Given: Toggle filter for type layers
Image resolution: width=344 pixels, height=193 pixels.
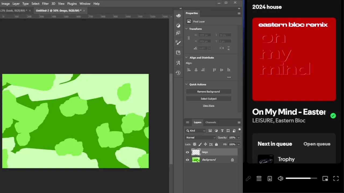Looking at the screenshot, I should pos(222,131).
